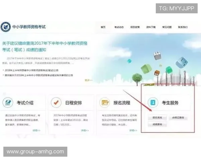
Task: Click the 日程安排 checkmark icon
Action: [56, 102]
